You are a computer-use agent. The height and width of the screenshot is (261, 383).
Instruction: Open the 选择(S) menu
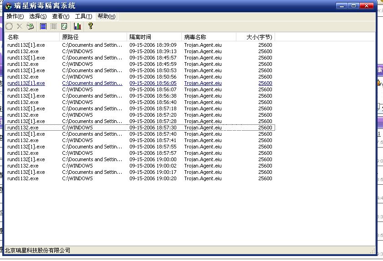pyautogui.click(x=38, y=16)
